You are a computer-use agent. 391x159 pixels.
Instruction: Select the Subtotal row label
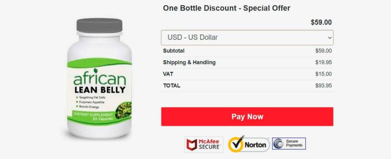[174, 51]
